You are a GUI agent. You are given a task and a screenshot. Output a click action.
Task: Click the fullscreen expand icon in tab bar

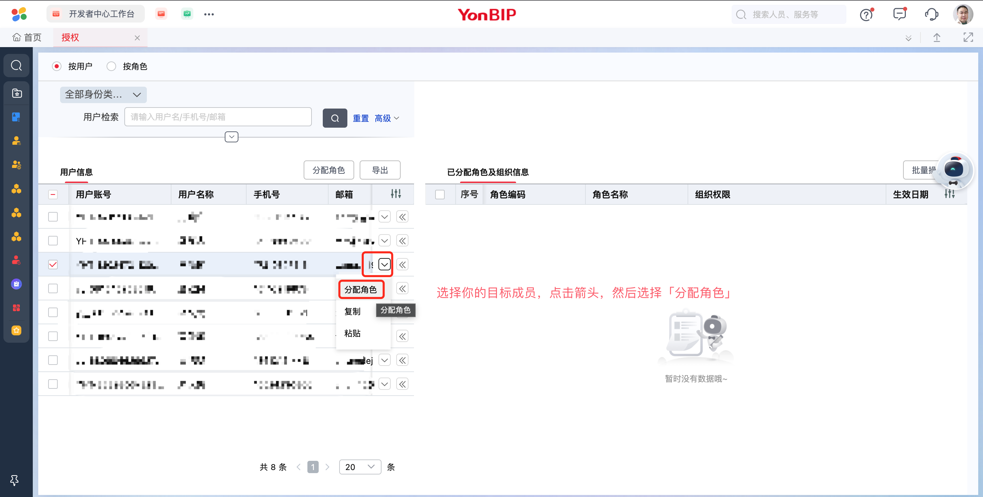[968, 38]
